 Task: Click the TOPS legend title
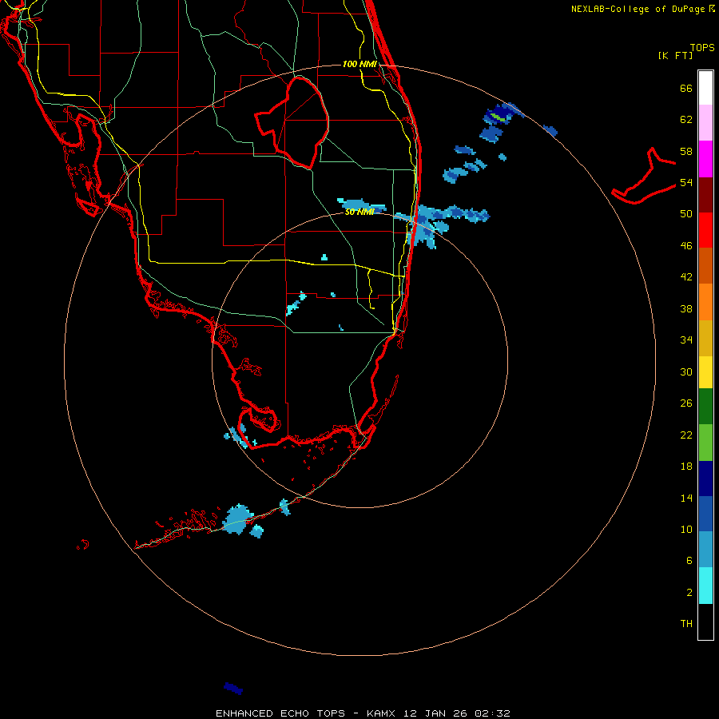tap(702, 47)
